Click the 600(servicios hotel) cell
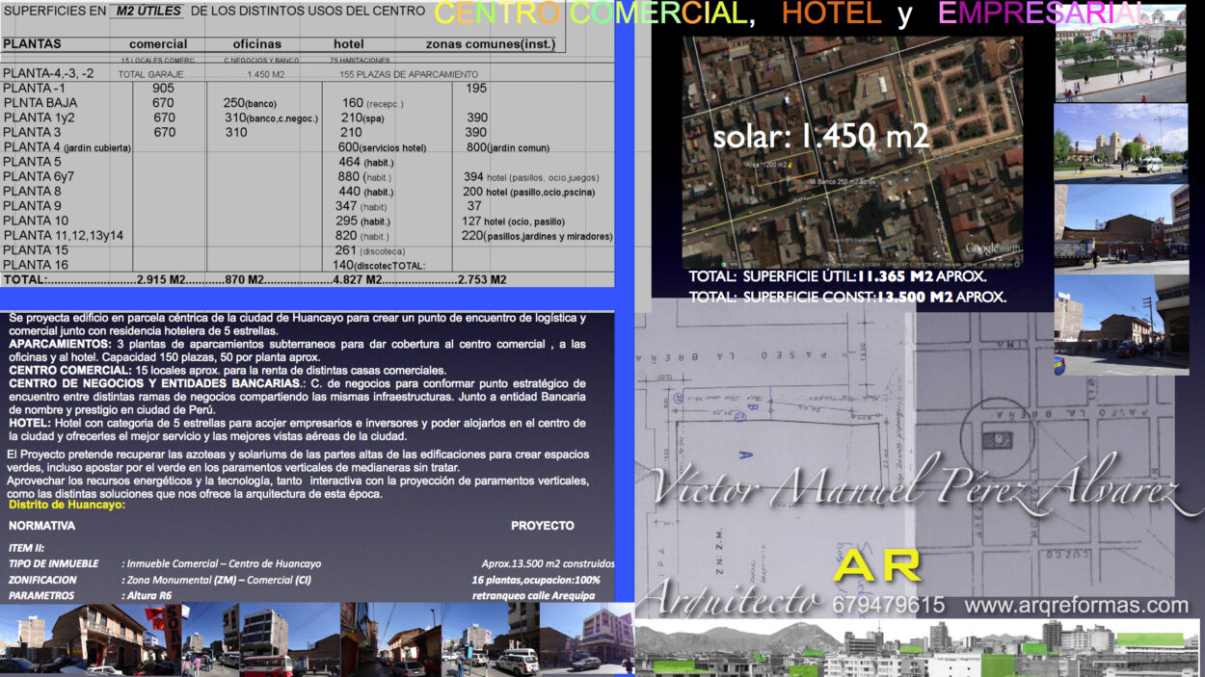 pyautogui.click(x=382, y=147)
